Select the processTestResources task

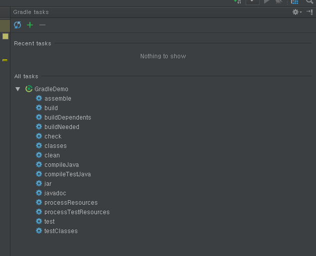point(77,212)
